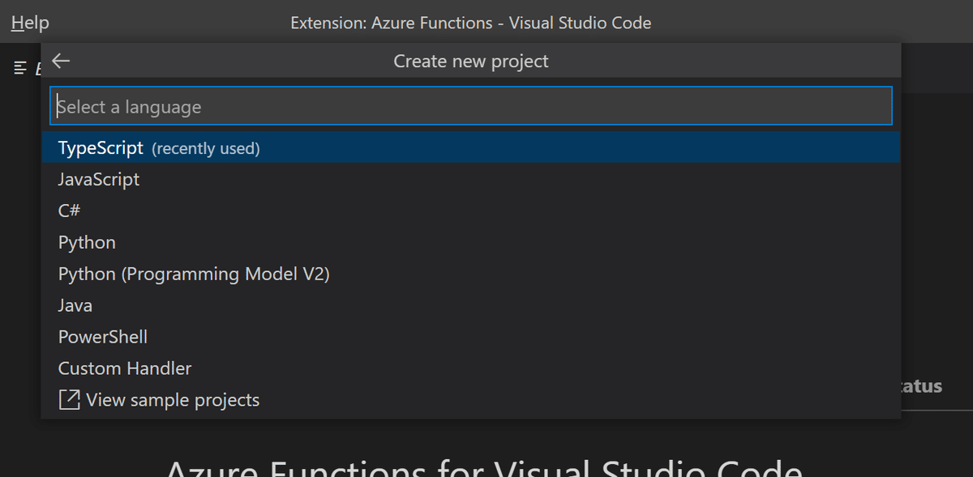Viewport: 973px width, 477px height.
Task: Click the Create new project title bar
Action: [x=470, y=60]
